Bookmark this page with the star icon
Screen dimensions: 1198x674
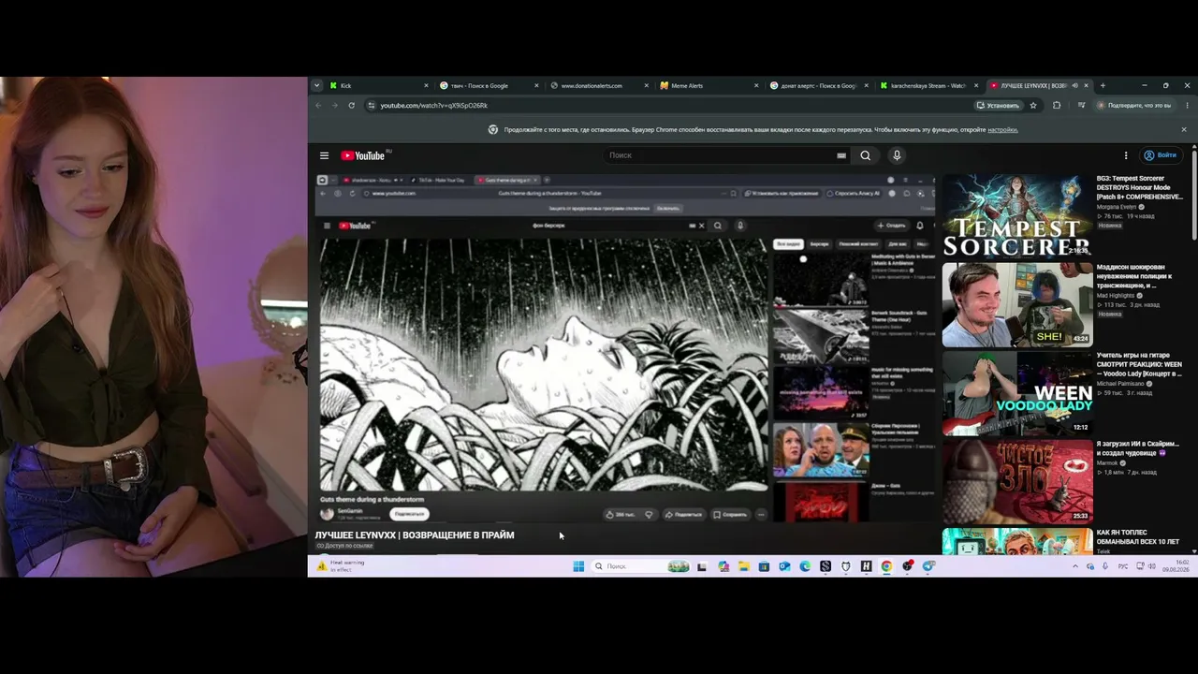1033,105
